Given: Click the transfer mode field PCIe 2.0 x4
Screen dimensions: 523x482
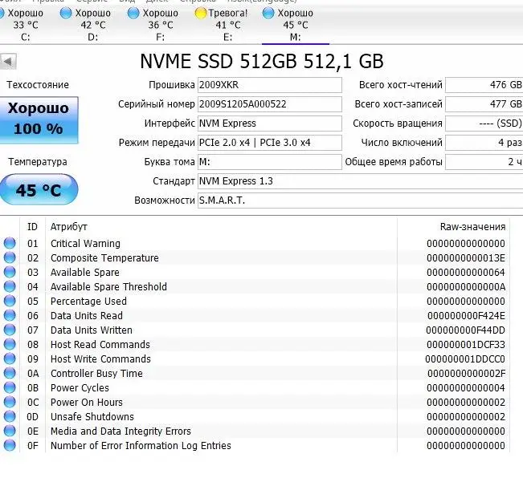Looking at the screenshot, I should click(x=269, y=143).
